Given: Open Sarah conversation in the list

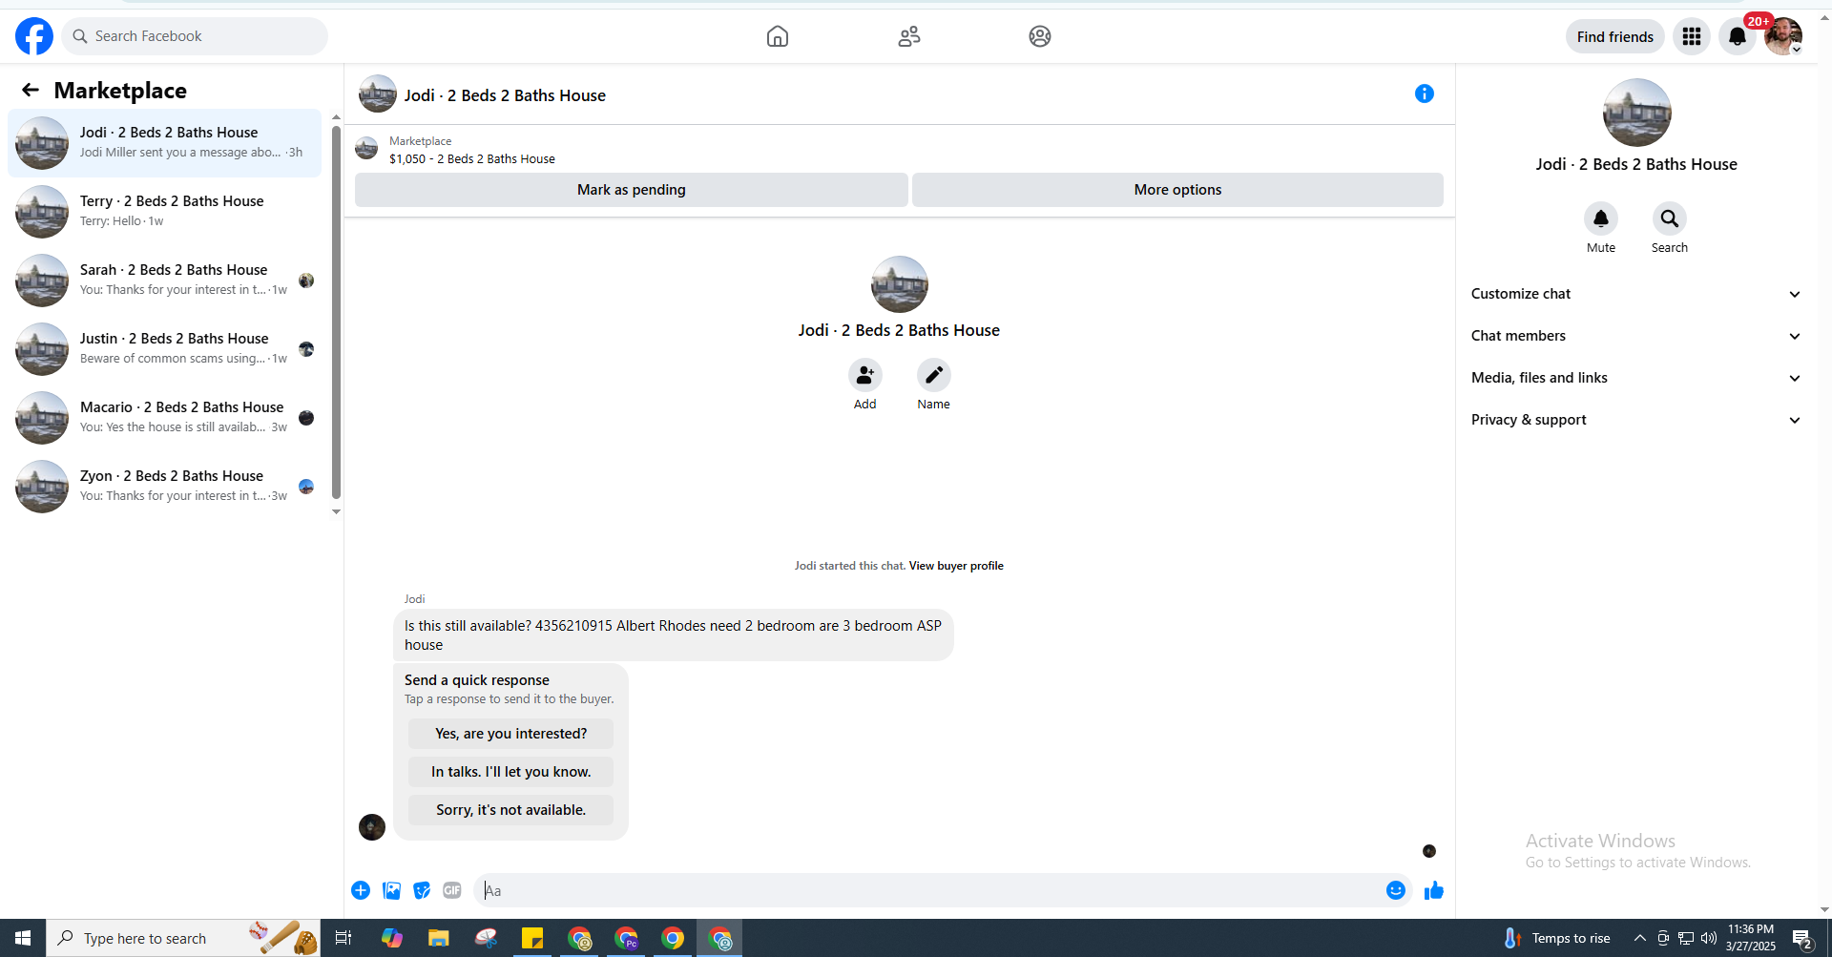Looking at the screenshot, I should point(165,281).
